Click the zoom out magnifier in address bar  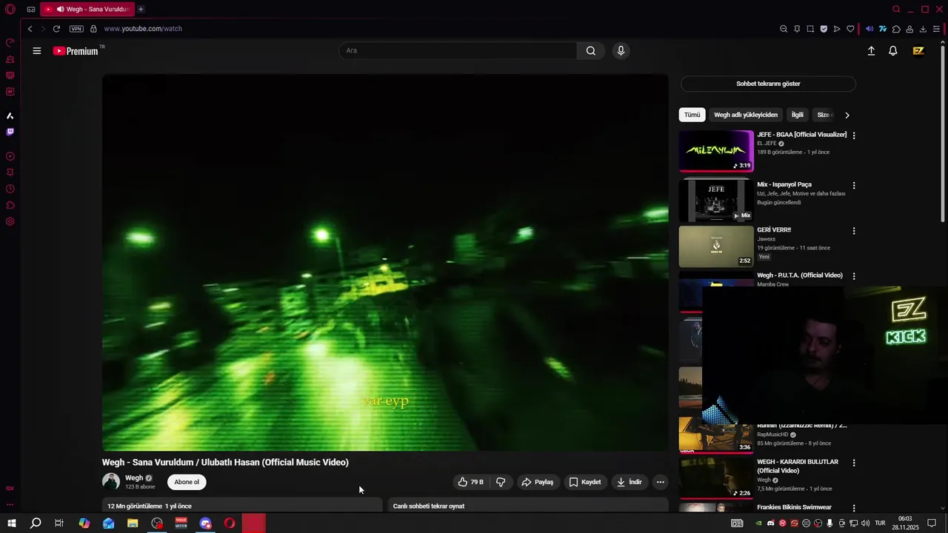pyautogui.click(x=784, y=29)
